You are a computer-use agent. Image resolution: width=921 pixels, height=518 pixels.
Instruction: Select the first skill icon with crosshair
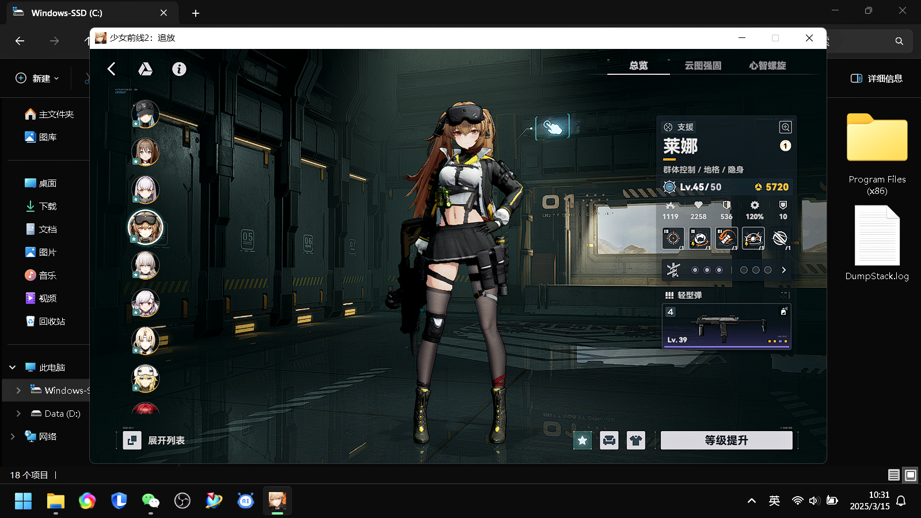point(673,238)
